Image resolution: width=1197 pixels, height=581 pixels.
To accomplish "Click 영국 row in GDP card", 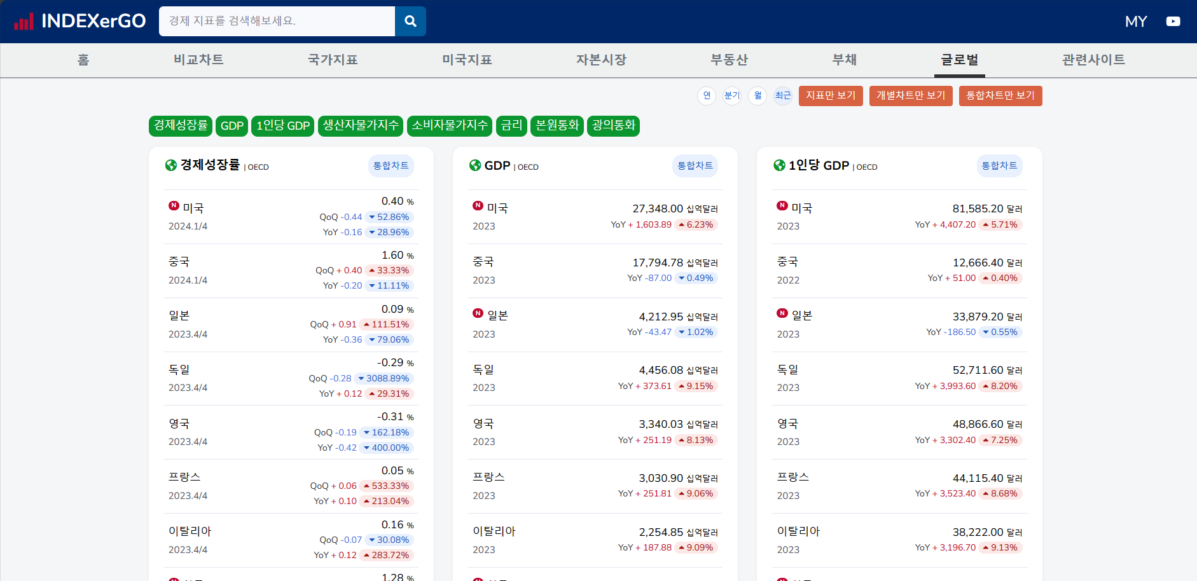I will pyautogui.click(x=595, y=432).
